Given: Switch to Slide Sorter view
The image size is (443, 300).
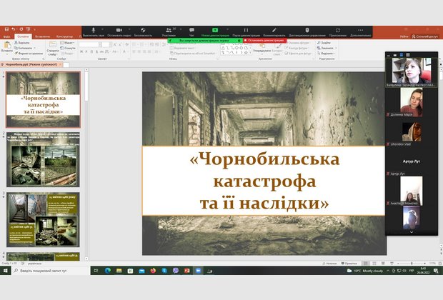Looking at the screenshot, I should pyautogui.click(x=374, y=264).
